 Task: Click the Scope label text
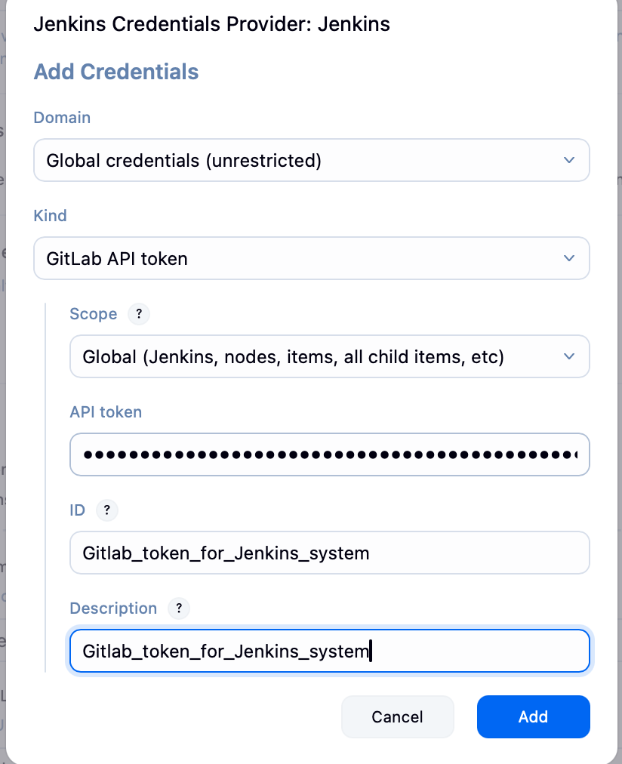(93, 314)
